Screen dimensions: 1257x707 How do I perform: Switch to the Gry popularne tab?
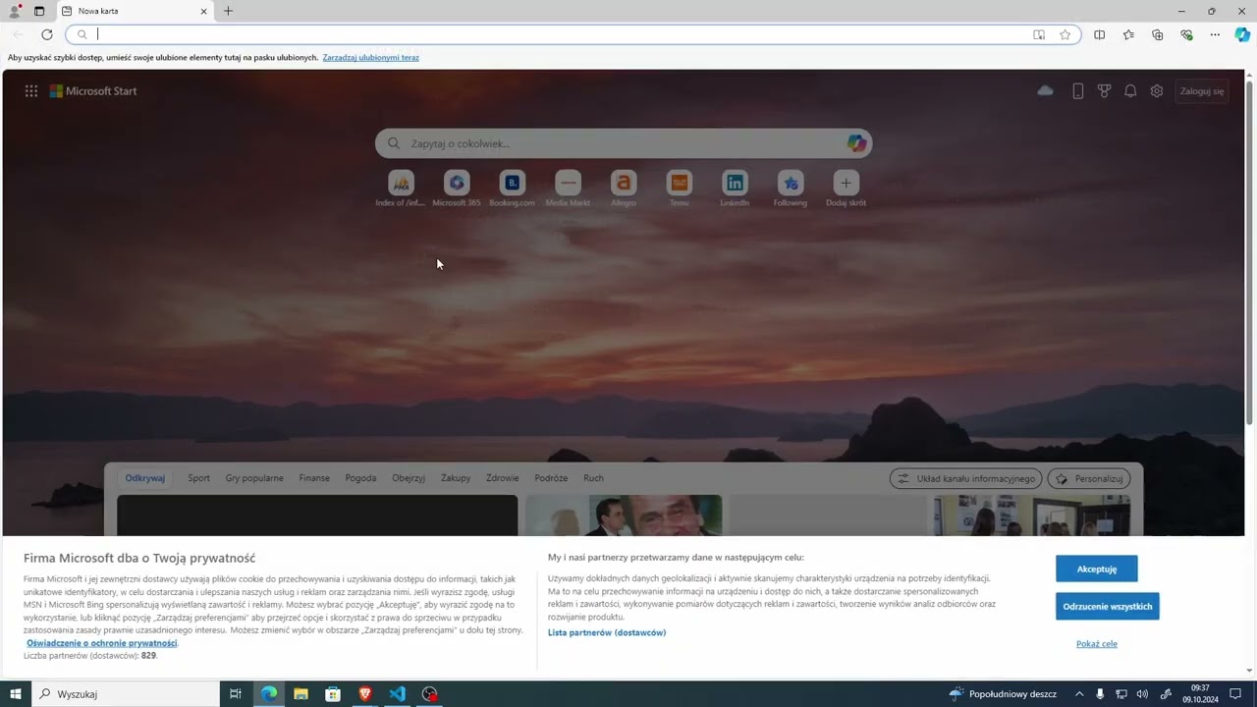coord(254,478)
